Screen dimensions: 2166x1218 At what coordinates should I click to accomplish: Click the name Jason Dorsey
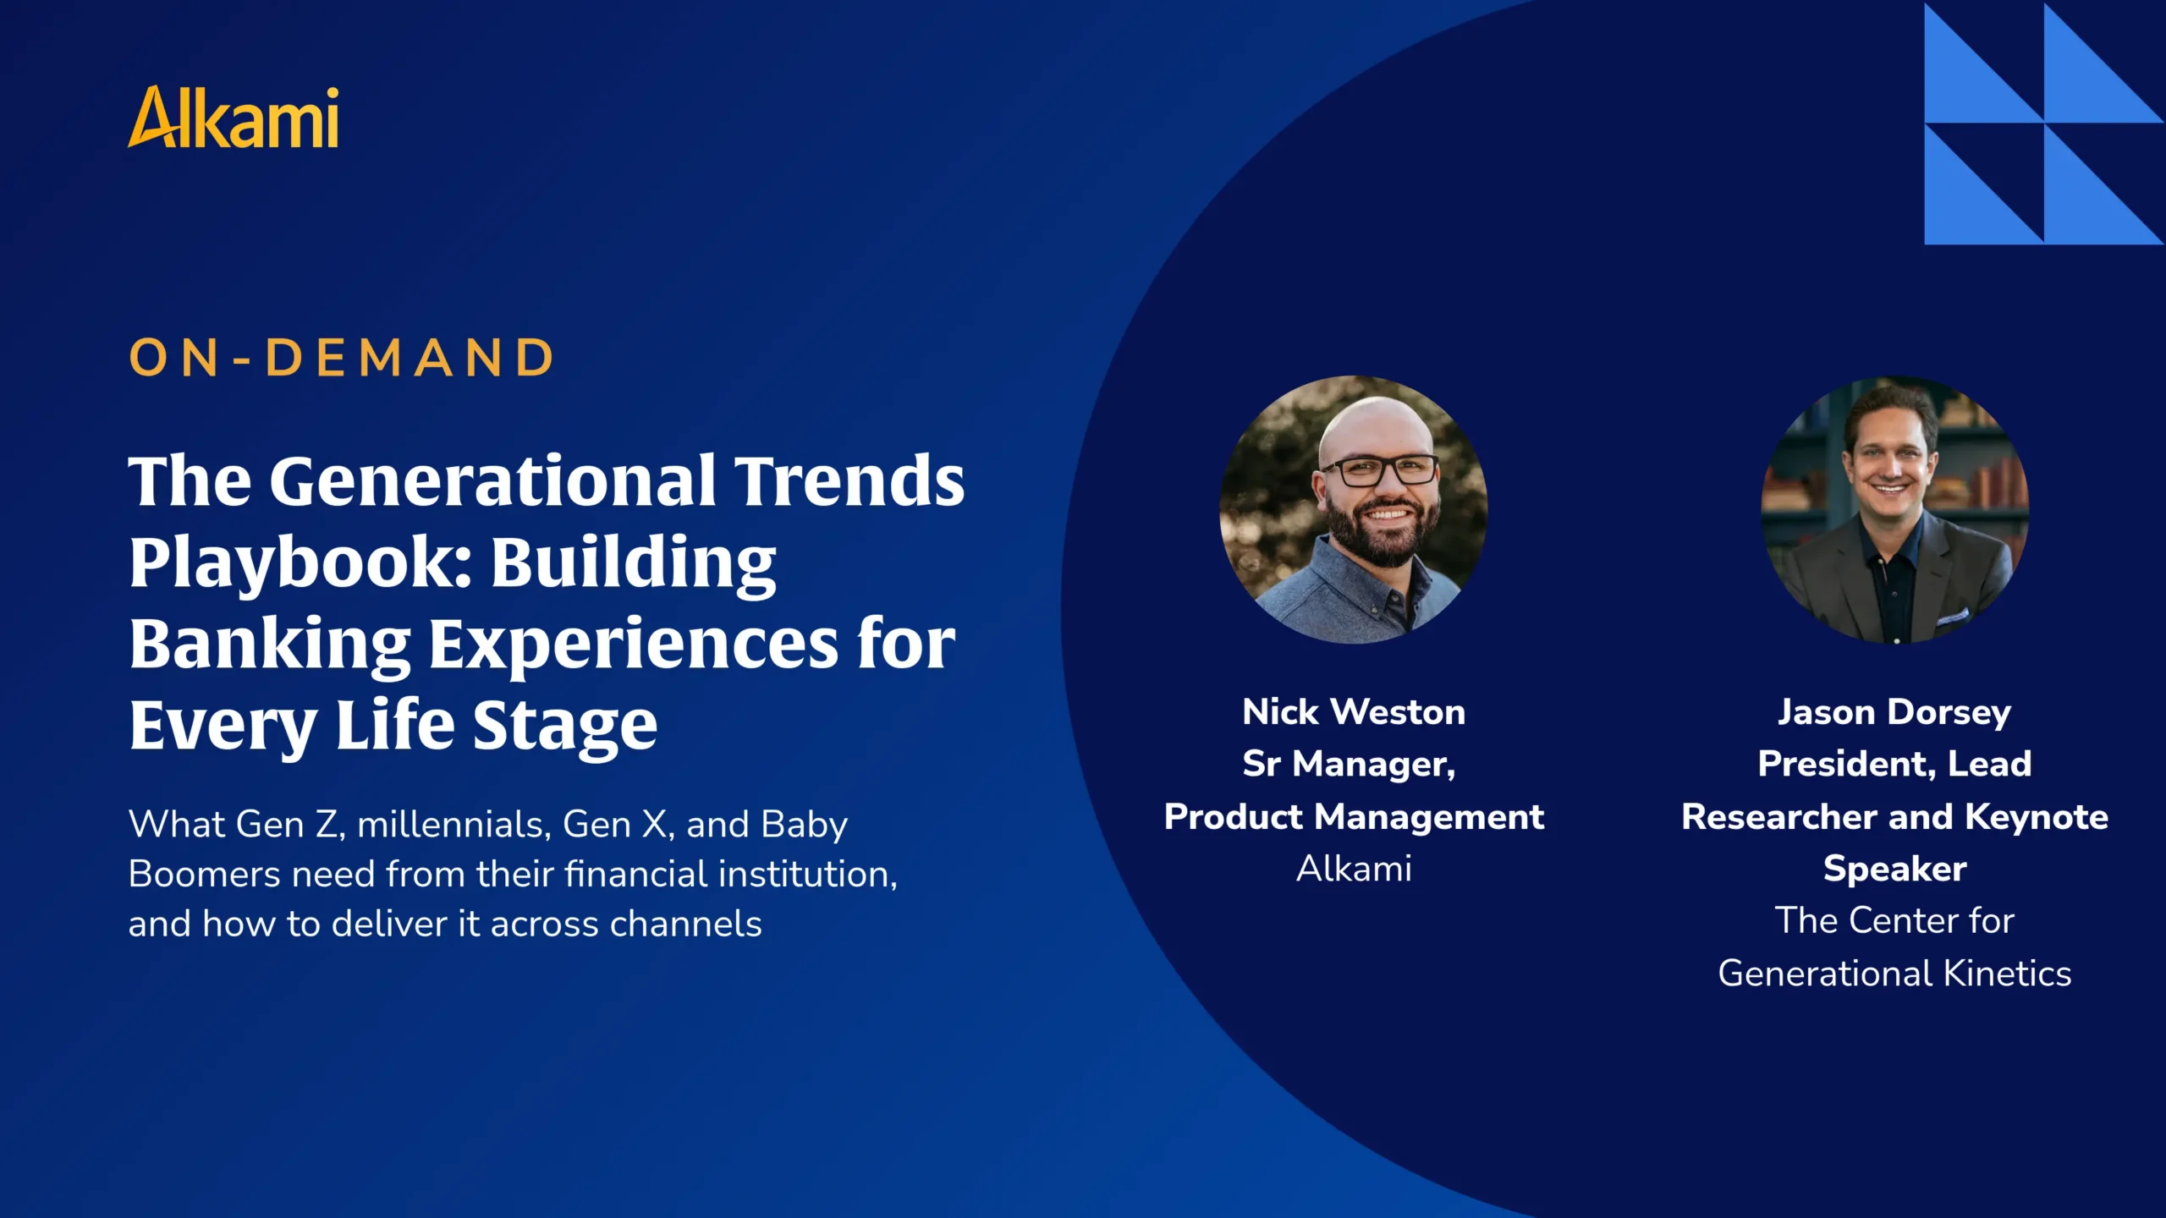pyautogui.click(x=1895, y=712)
